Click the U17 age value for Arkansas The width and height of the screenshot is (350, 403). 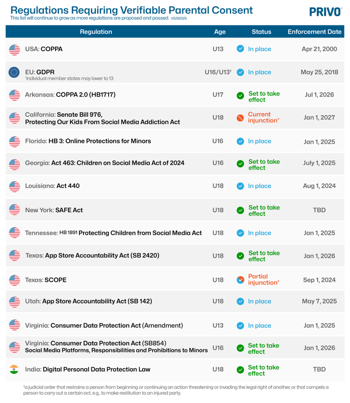coord(218,95)
